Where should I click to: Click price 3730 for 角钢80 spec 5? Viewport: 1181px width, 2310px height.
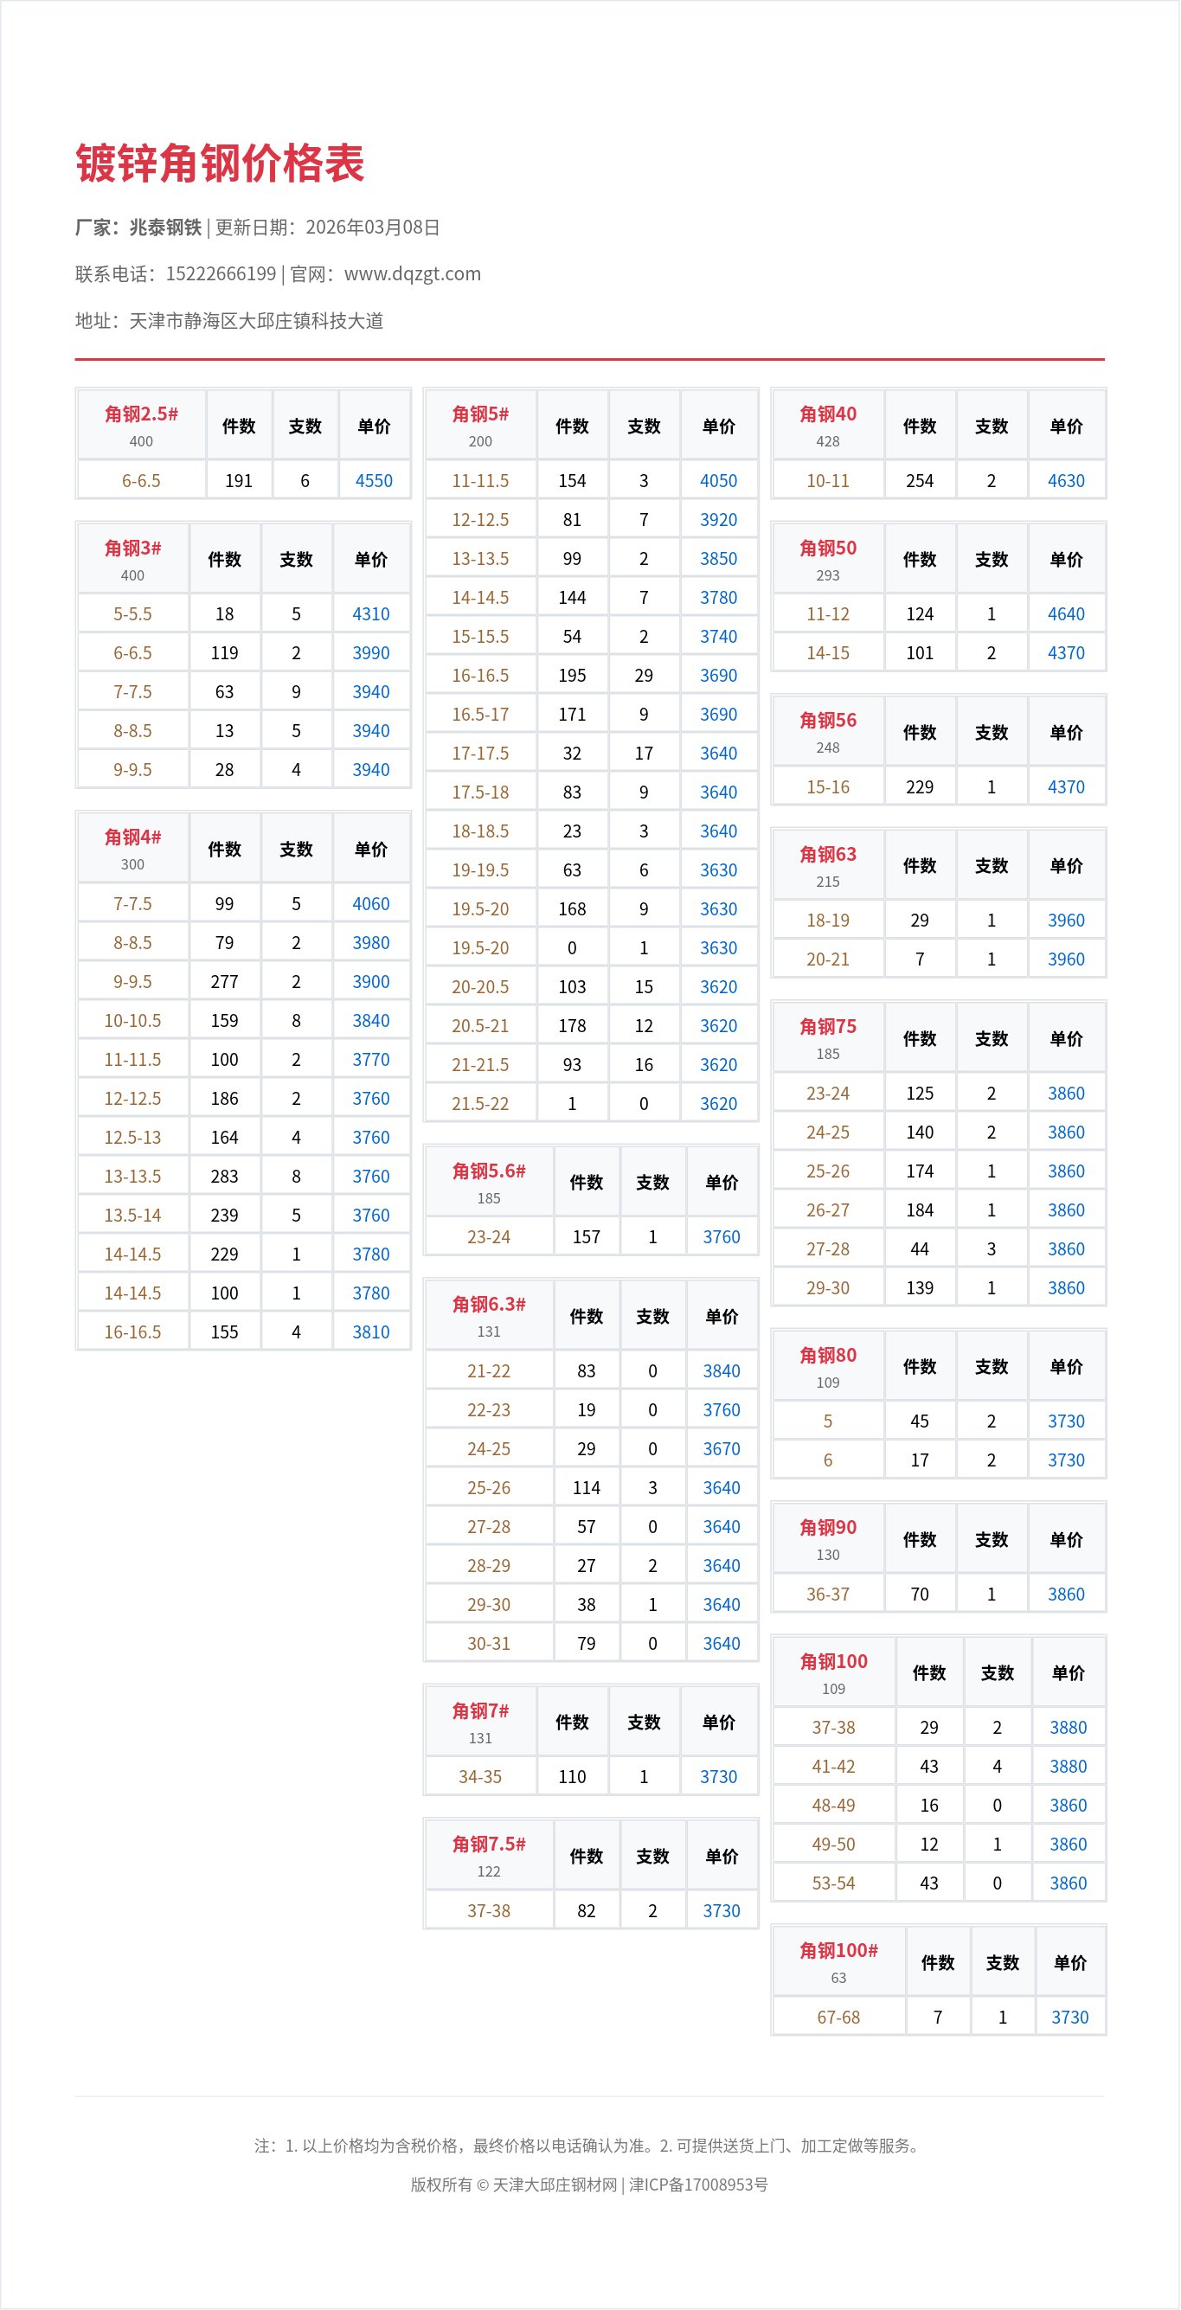pyautogui.click(x=1067, y=1421)
